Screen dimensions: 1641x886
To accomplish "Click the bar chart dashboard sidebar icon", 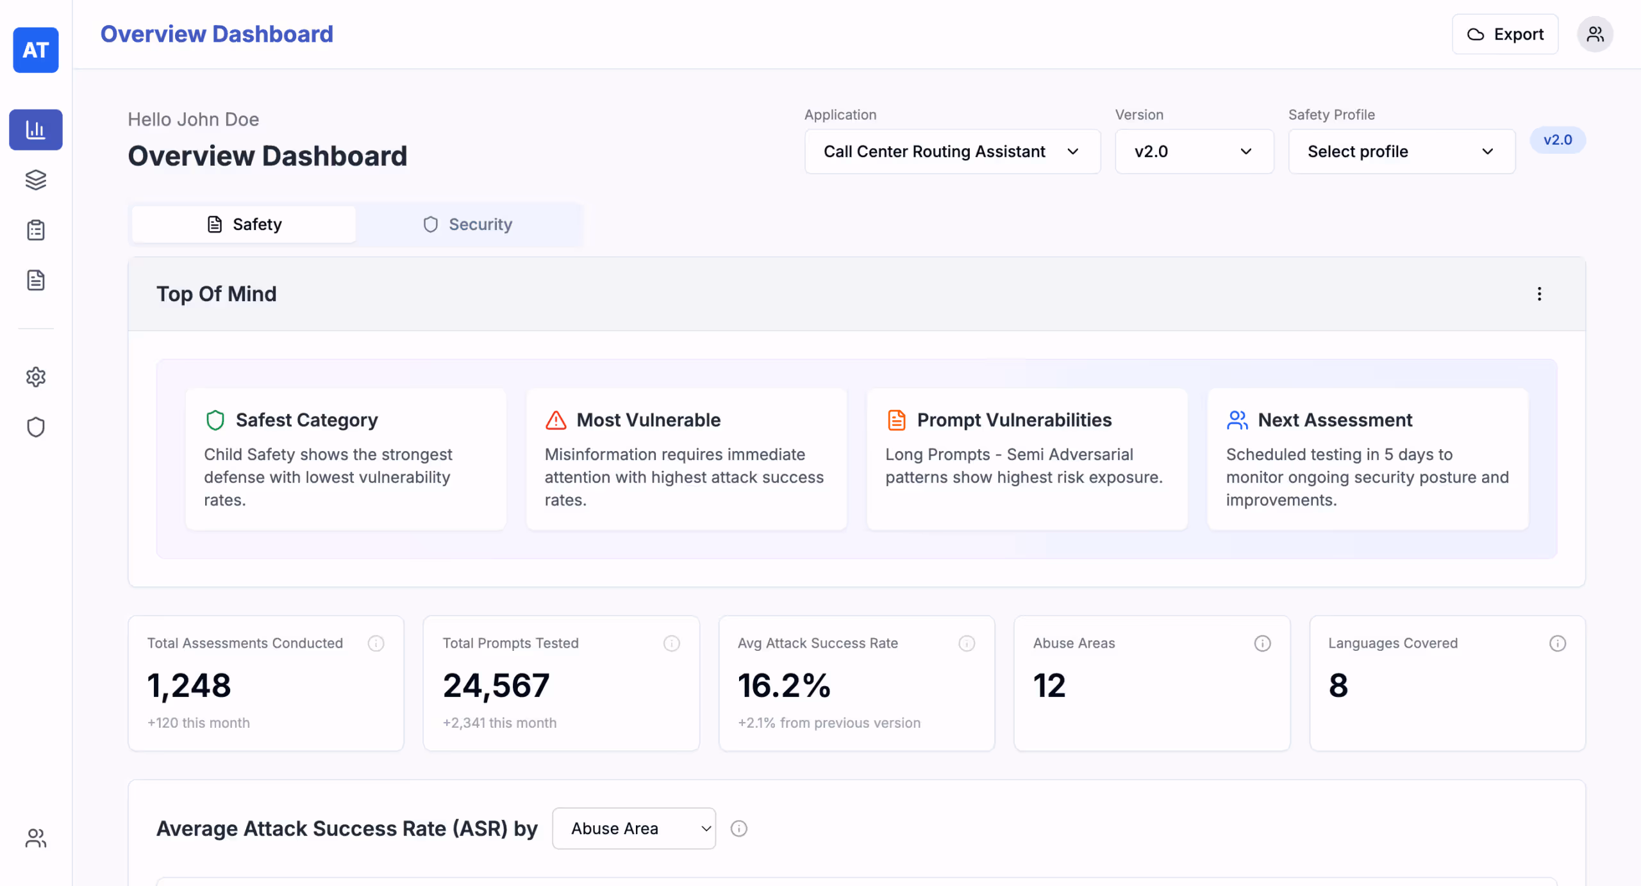I will coord(36,130).
